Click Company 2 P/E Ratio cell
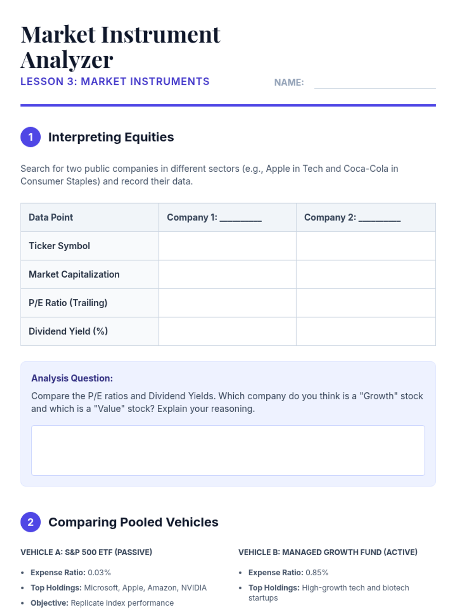456x608 pixels. pyautogui.click(x=366, y=303)
